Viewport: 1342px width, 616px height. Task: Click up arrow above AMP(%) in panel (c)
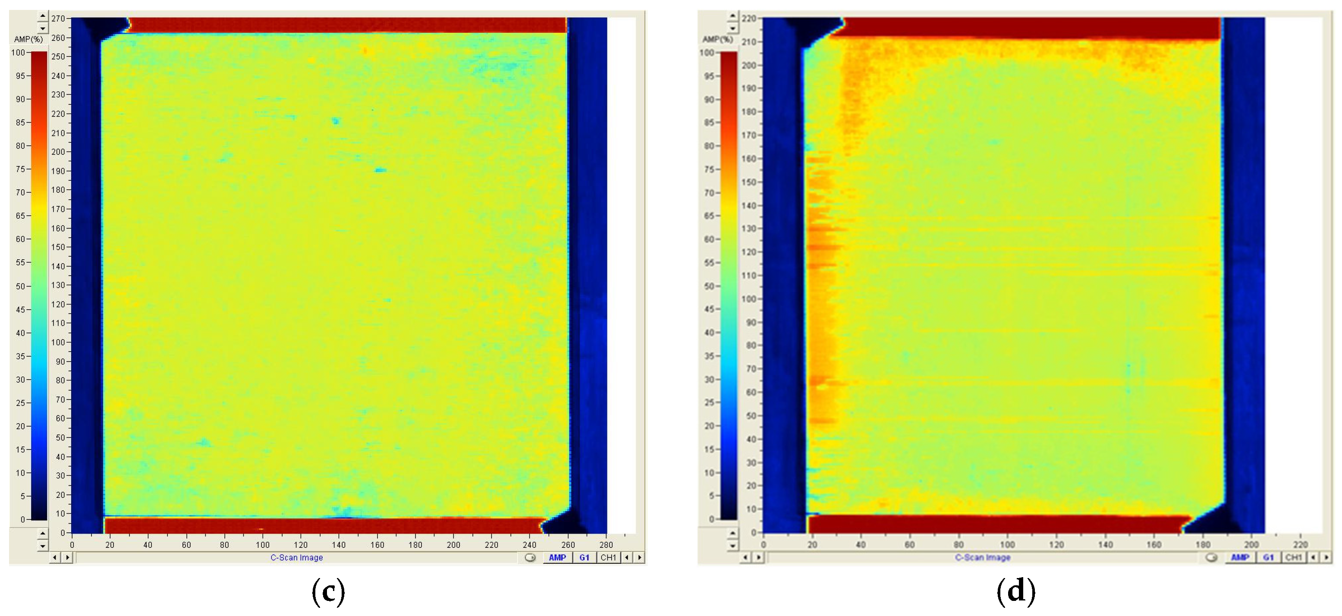[x=43, y=16]
